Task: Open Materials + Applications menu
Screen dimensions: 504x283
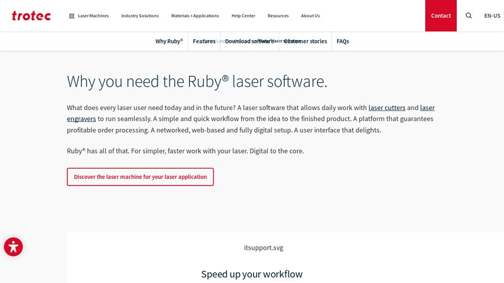Action: point(195,16)
